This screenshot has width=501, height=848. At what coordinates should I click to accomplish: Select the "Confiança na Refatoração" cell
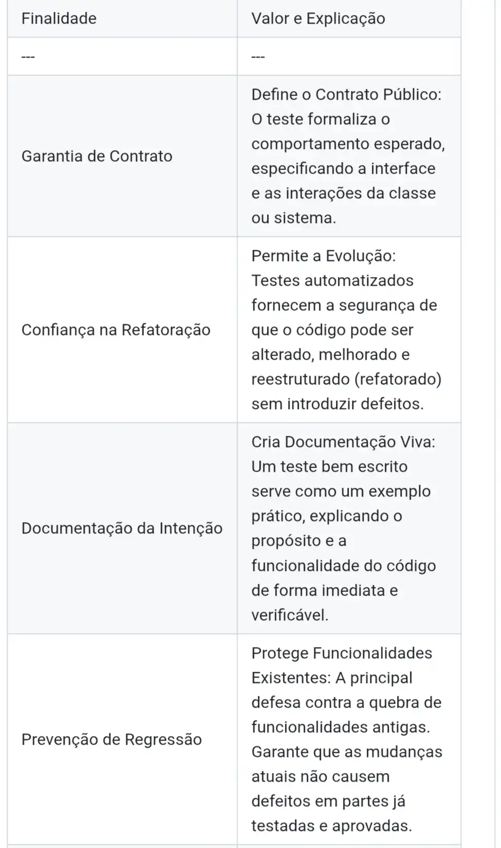coord(116,330)
